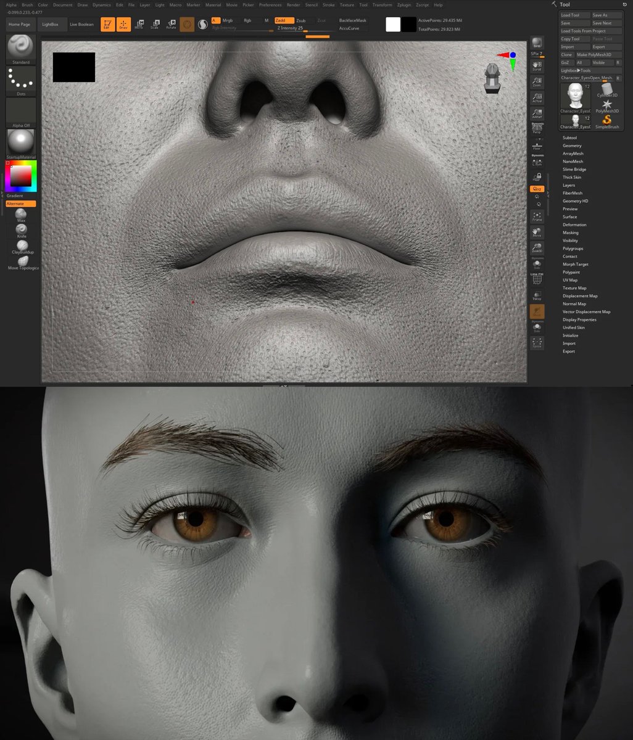Enable Zsub sculpting mode
This screenshot has width=633, height=740.
[300, 20]
